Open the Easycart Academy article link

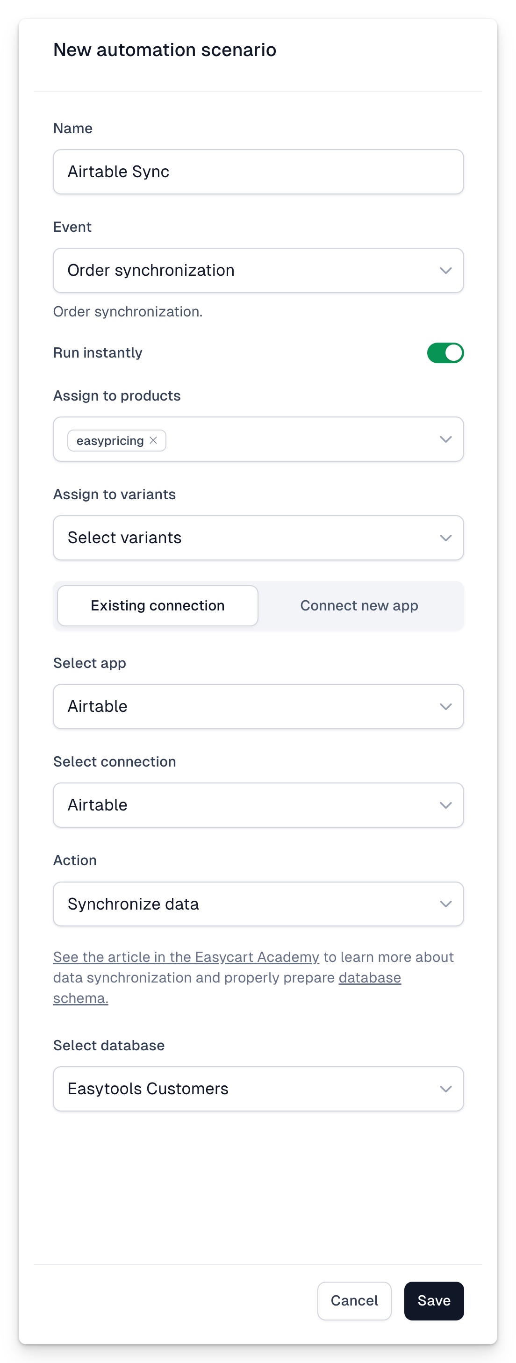(x=186, y=957)
